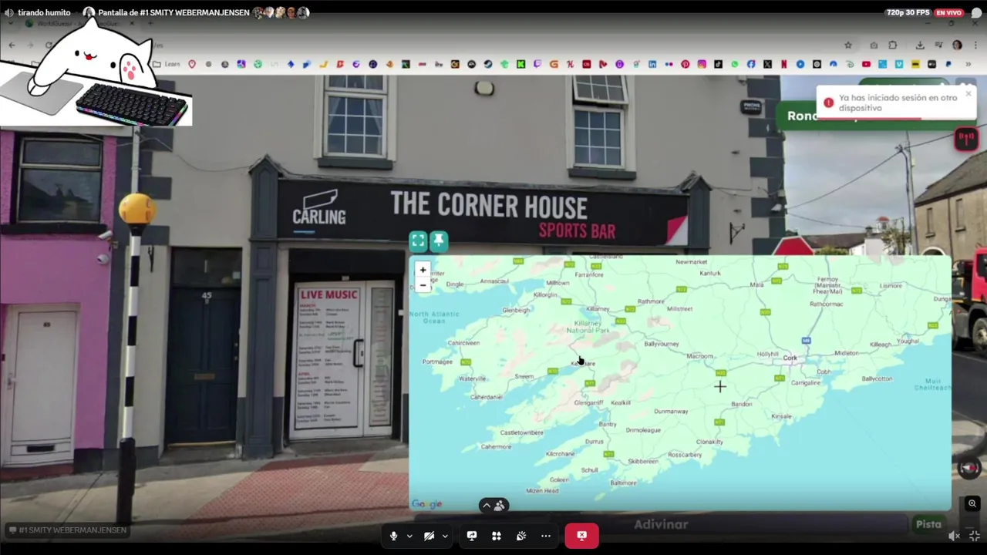This screenshot has height=555, width=987.
Task: Click Macroom on the map
Action: tap(700, 356)
